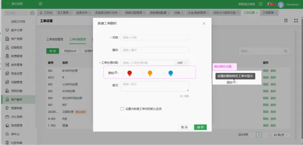This screenshot has height=145, width=303.
Task: Select page number 1 in pagination
Action: (x=259, y=135)
